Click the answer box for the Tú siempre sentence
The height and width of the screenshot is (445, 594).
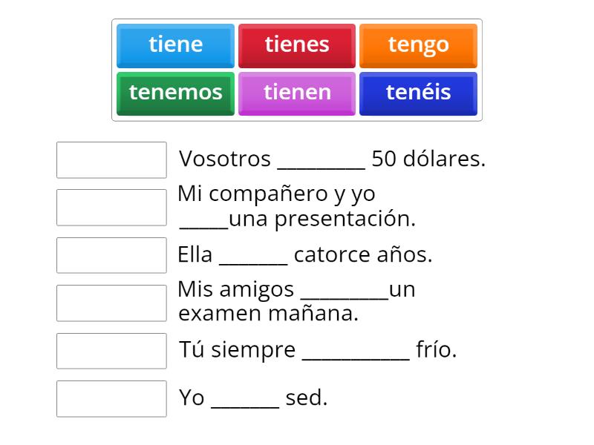point(111,351)
